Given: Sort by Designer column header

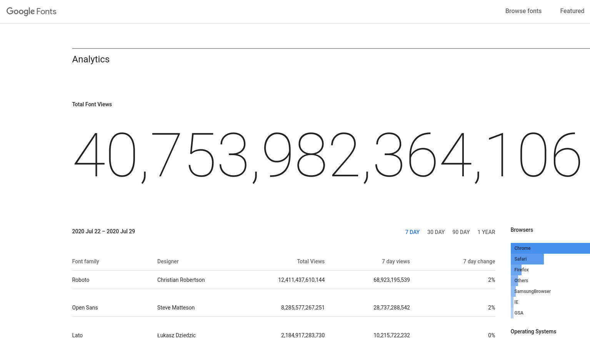Looking at the screenshot, I should point(168,261).
